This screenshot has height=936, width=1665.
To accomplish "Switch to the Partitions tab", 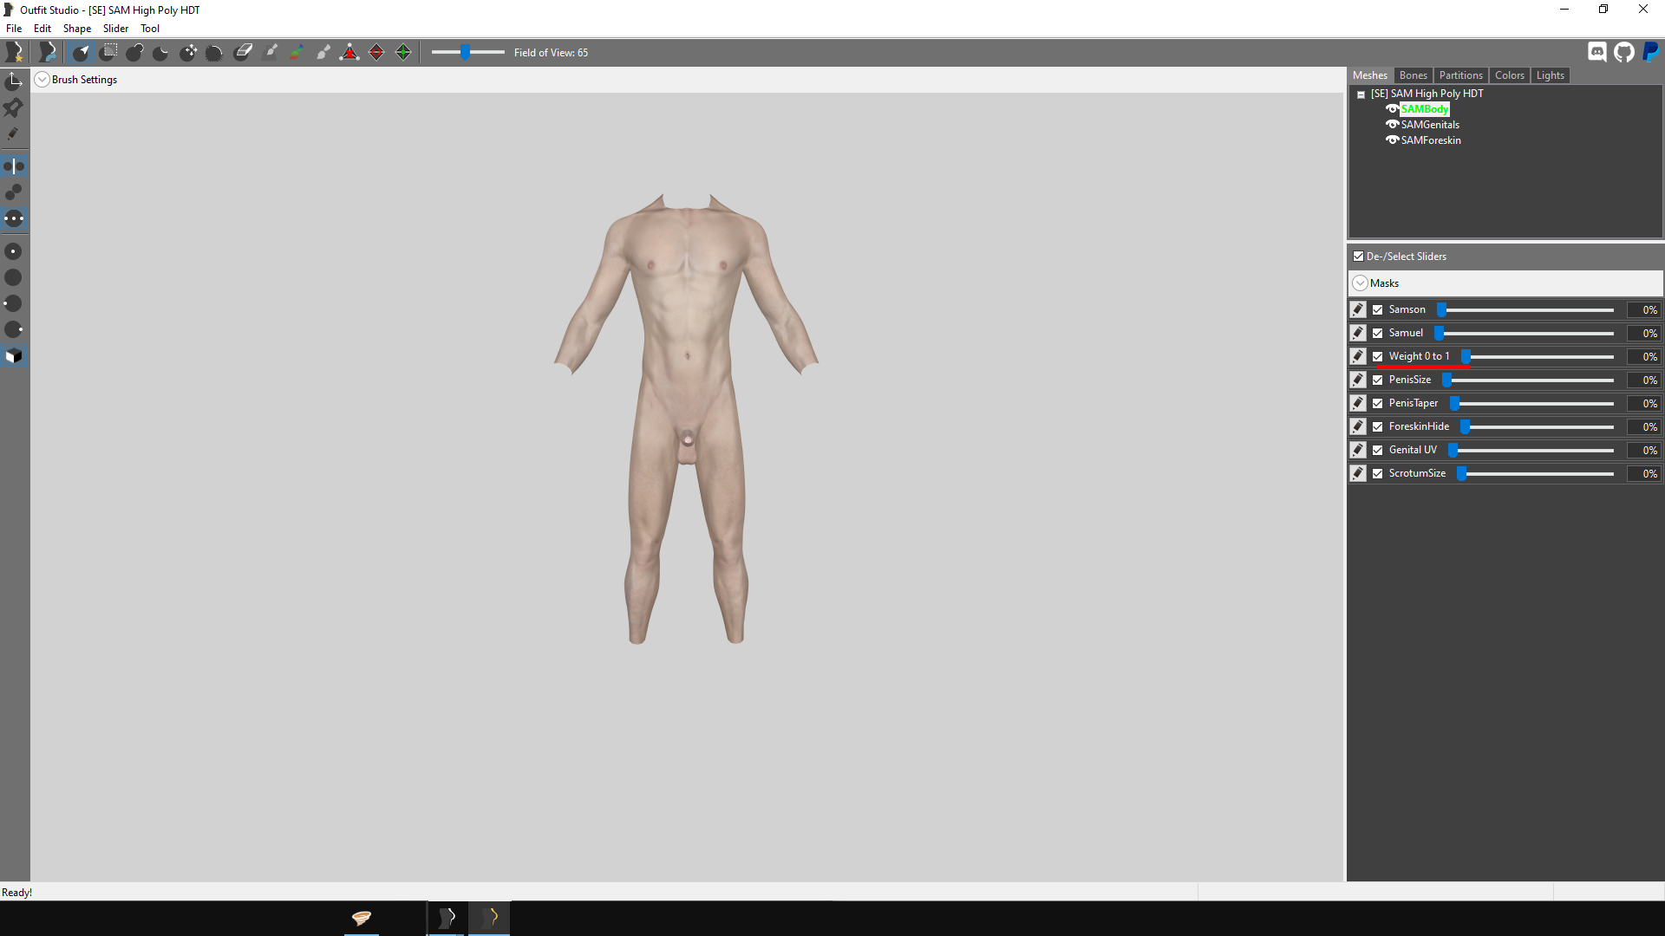I will pyautogui.click(x=1460, y=75).
